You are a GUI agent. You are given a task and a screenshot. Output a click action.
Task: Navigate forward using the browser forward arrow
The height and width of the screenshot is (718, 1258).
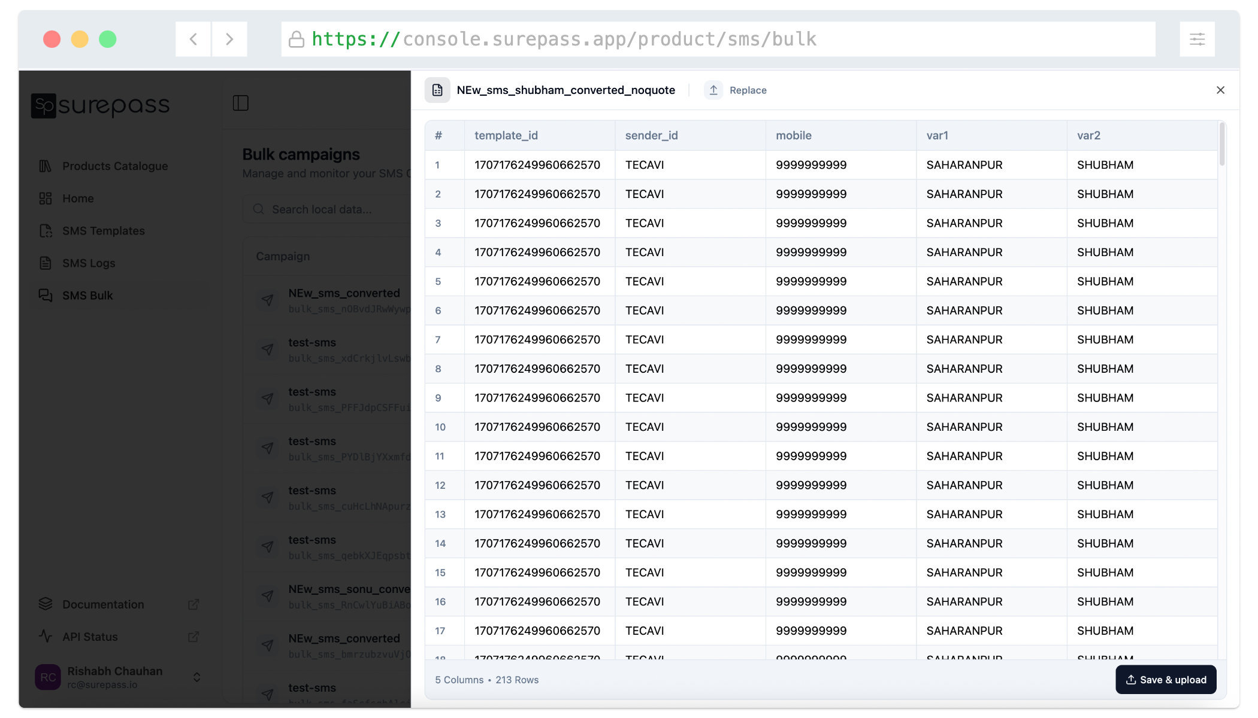[x=229, y=38]
